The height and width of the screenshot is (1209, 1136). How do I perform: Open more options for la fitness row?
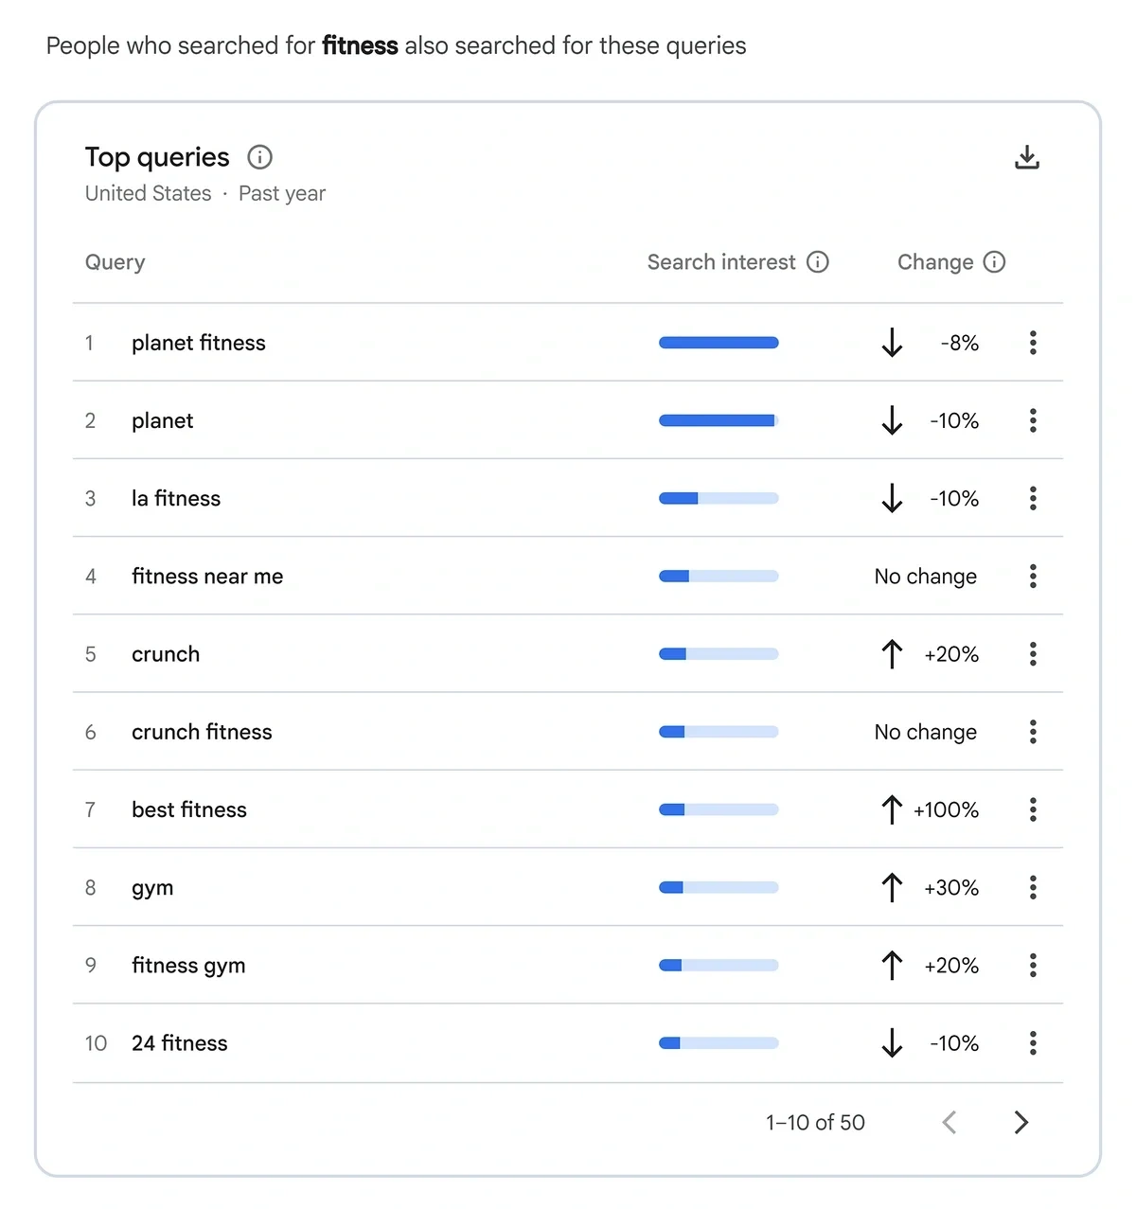tap(1033, 498)
